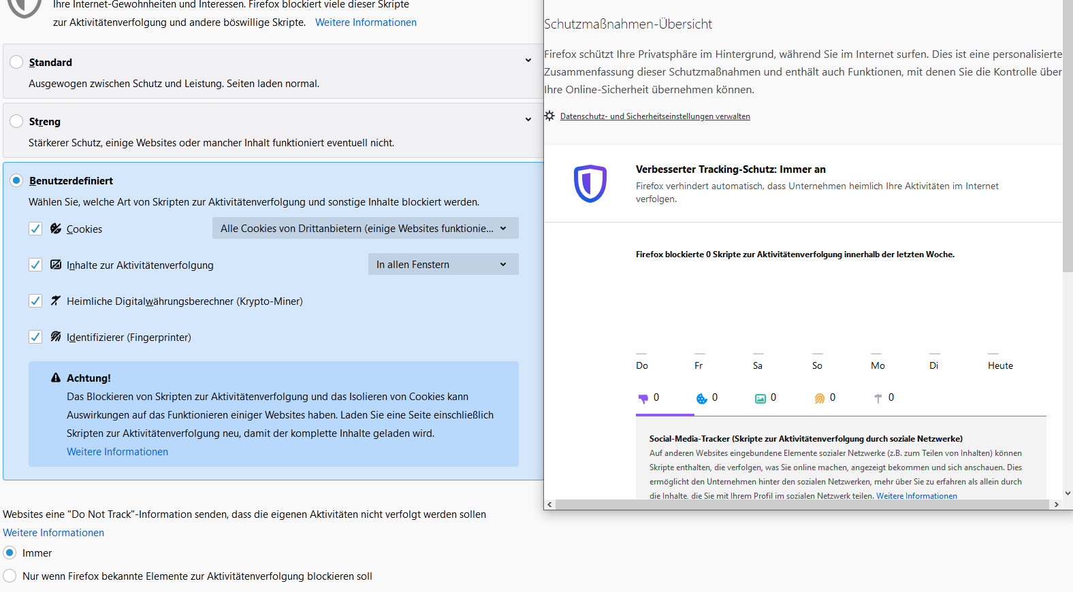1073x592 pixels.
Task: Select the Standard protection radio button
Action: click(x=16, y=62)
